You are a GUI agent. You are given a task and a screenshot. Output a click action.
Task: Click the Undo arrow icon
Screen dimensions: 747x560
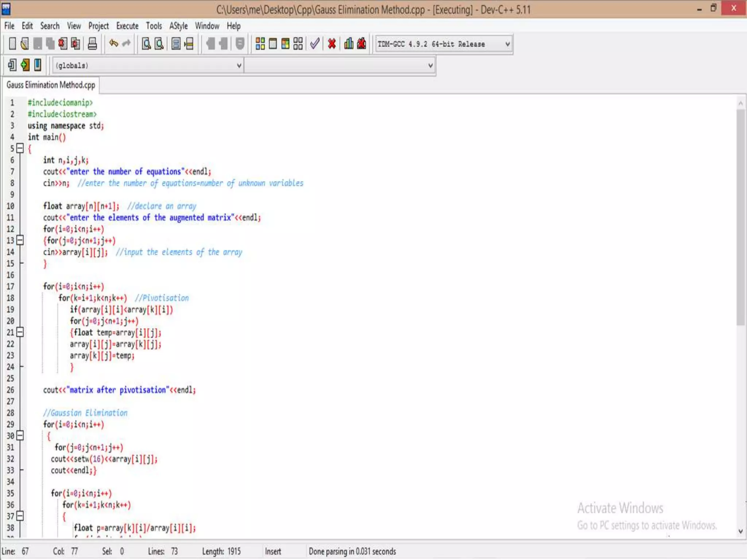(x=113, y=44)
